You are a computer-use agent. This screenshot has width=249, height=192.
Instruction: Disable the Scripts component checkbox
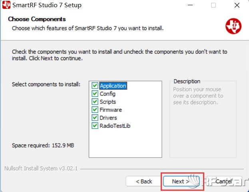[x=95, y=101]
